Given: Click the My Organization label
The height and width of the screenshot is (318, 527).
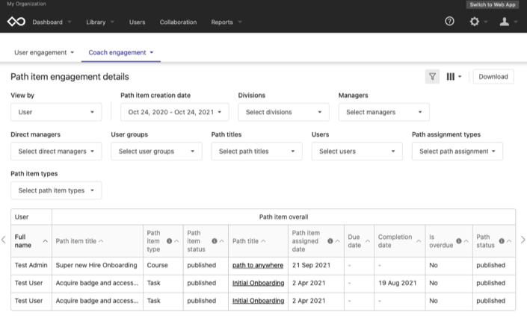Looking at the screenshot, I should (x=27, y=4).
